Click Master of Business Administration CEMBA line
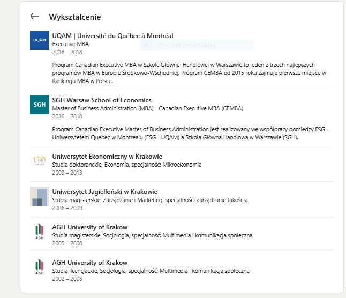 pos(148,108)
